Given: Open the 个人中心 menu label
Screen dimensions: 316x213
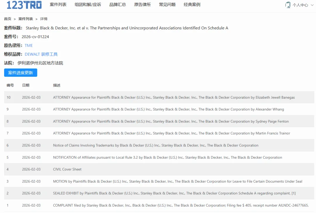Looking at the screenshot, I should (x=300, y=5).
